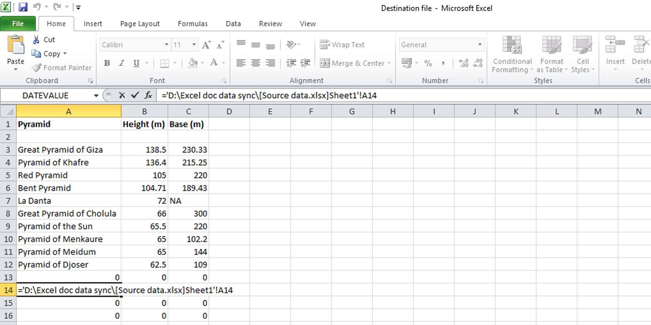The image size is (651, 325).
Task: Select row 7 header
Action: click(8, 201)
